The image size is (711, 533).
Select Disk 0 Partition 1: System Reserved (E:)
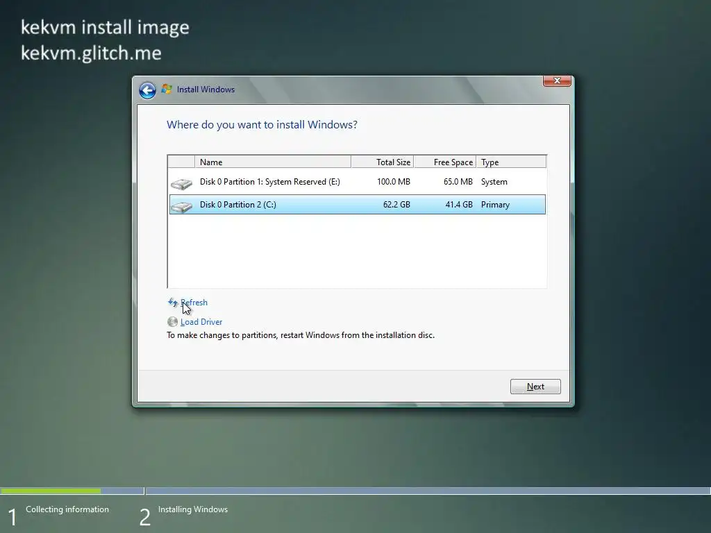[358, 182]
